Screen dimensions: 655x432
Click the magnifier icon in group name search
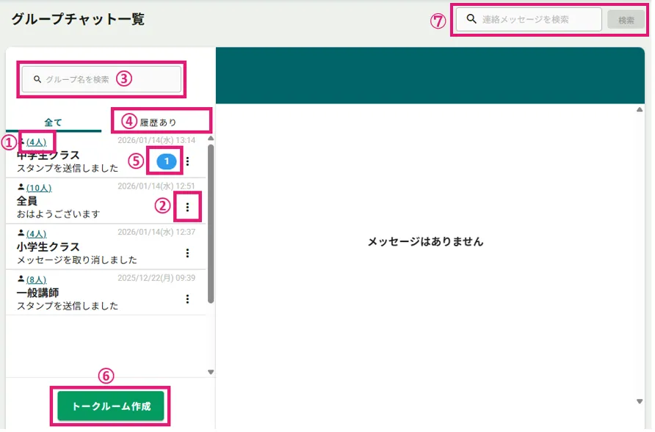[37, 79]
